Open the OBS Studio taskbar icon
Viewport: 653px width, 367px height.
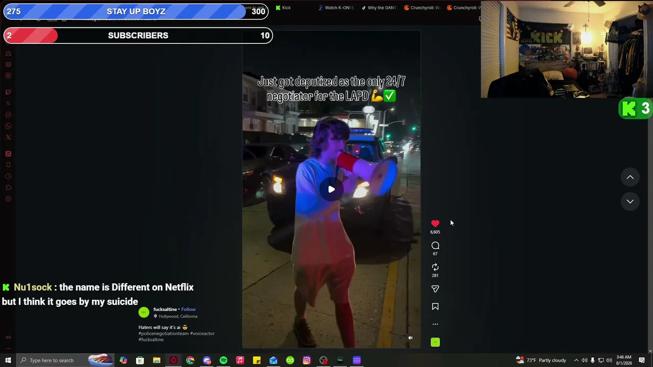pos(323,360)
